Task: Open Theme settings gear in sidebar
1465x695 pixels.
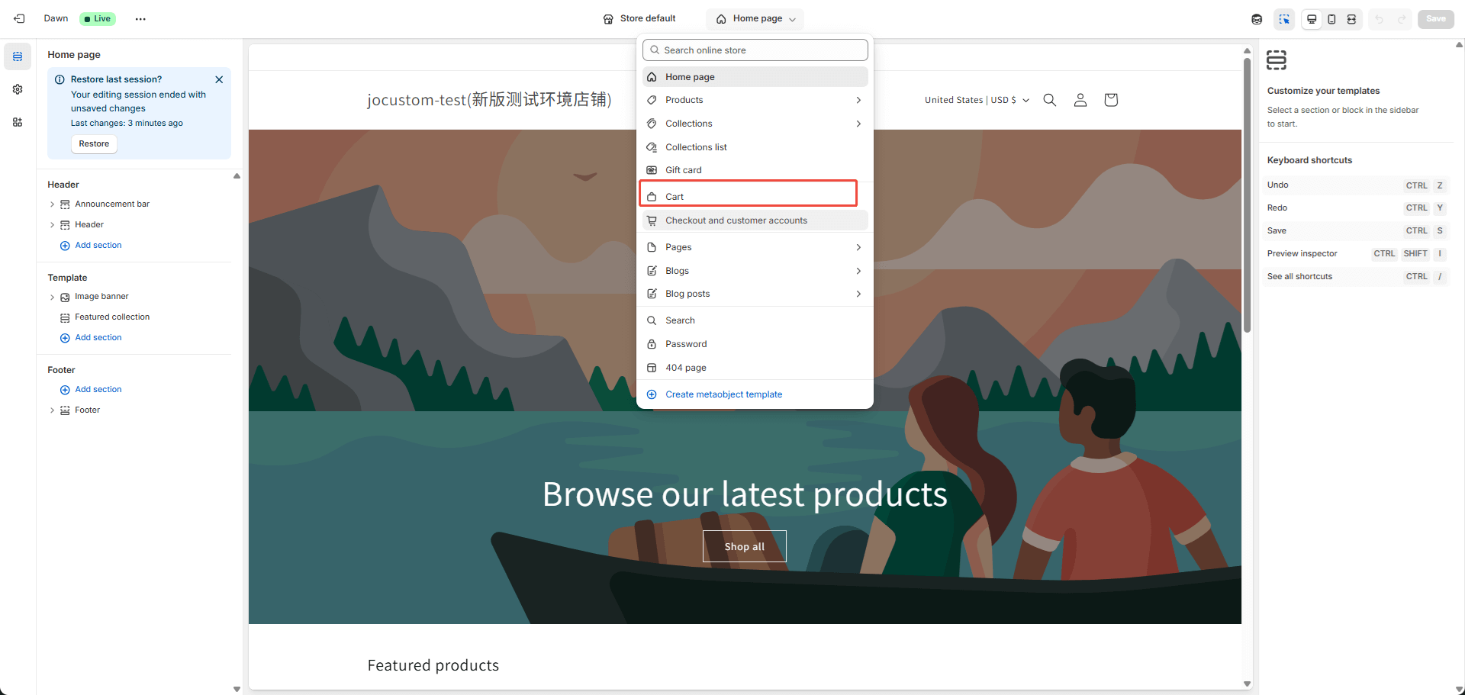Action: 18,89
